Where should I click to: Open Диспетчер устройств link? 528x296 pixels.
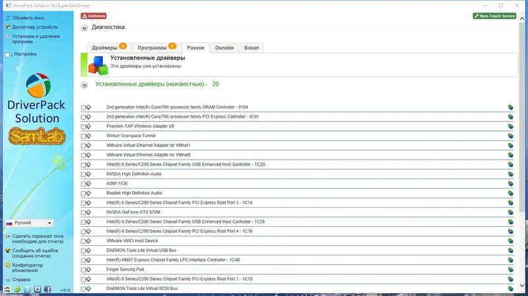[x=35, y=27]
